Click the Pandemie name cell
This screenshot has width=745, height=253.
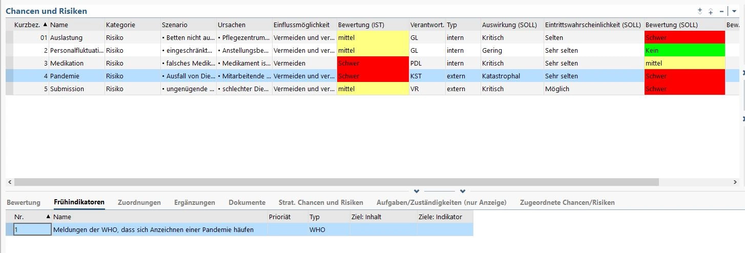76,76
